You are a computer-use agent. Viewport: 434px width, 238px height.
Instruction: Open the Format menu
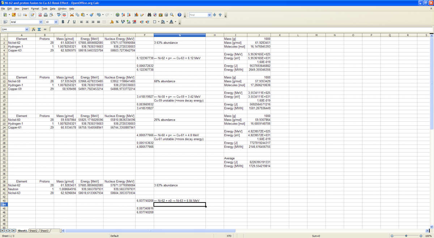pos(35,8)
